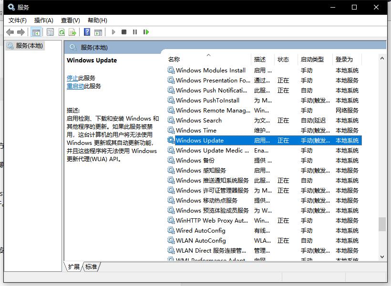Select the Windows 推送通知系统服务 row
Image resolution: width=391 pixels, height=286 pixels.
[x=264, y=180]
